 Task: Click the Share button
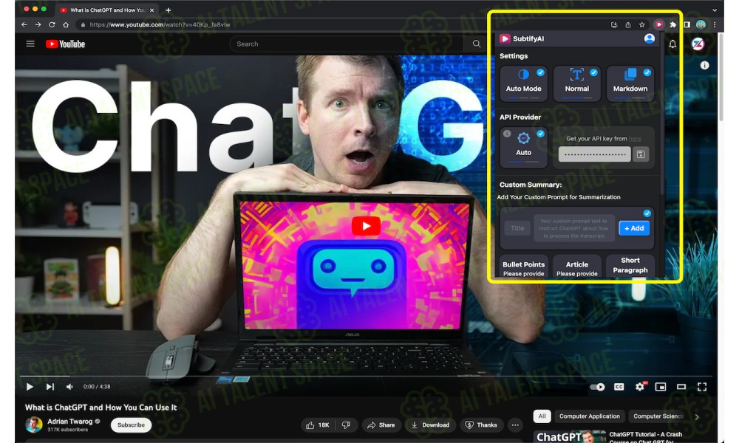[381, 425]
